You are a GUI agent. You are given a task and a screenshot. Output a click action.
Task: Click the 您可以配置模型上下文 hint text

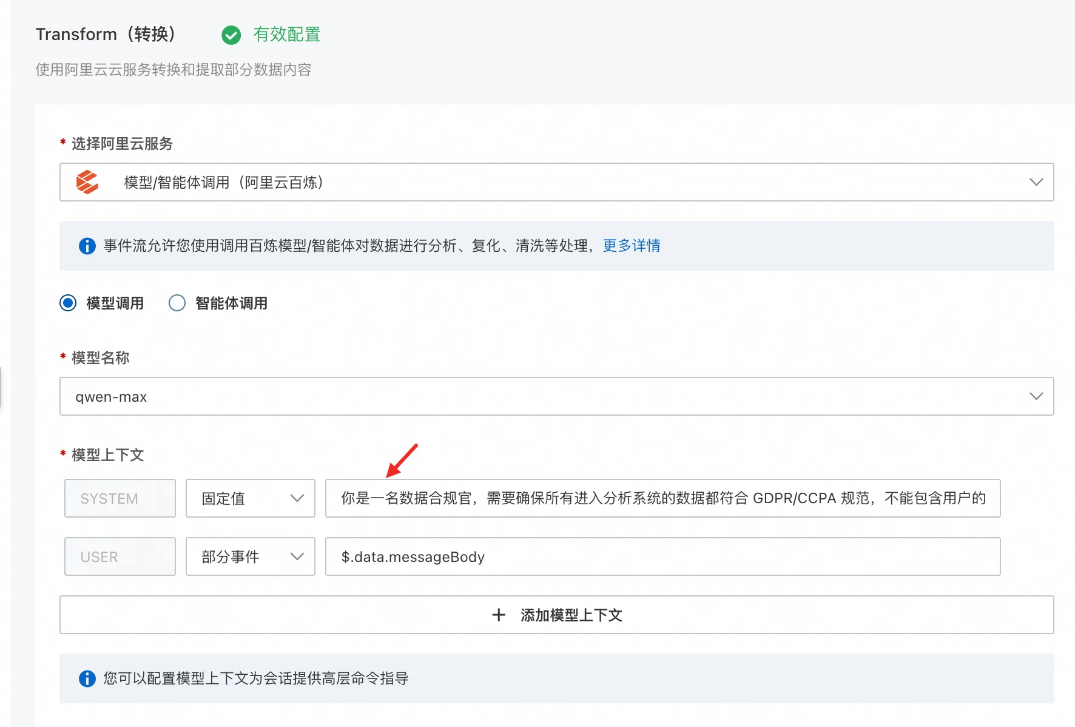click(x=256, y=678)
